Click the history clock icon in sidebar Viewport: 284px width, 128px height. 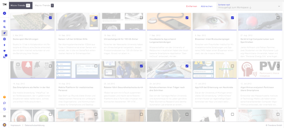pos(5,109)
